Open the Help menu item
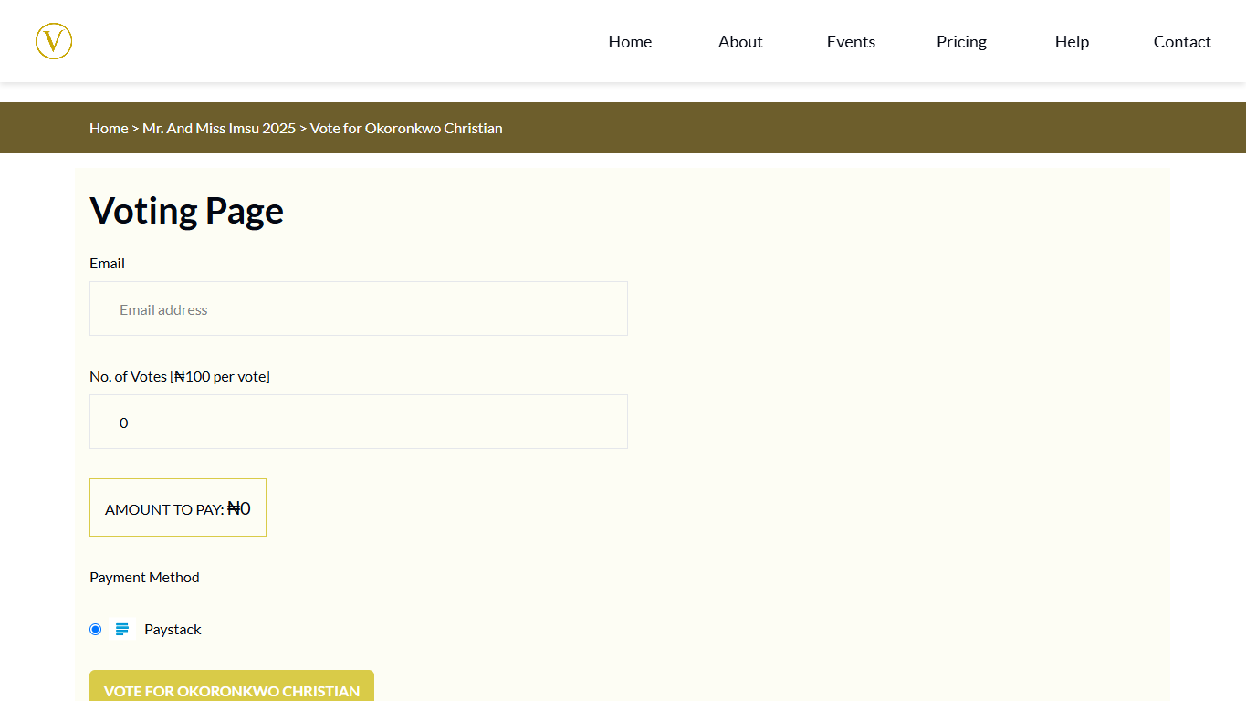Viewport: 1246px width, 711px height. (1072, 42)
